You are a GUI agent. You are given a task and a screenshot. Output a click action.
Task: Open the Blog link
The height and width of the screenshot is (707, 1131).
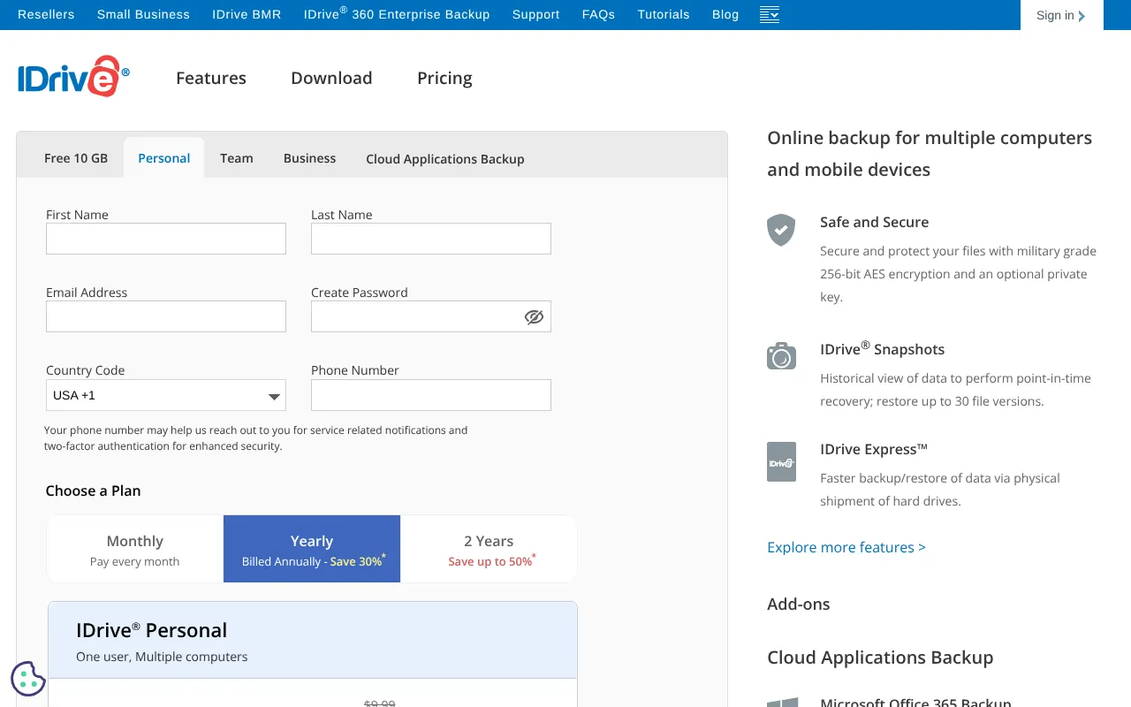[725, 14]
